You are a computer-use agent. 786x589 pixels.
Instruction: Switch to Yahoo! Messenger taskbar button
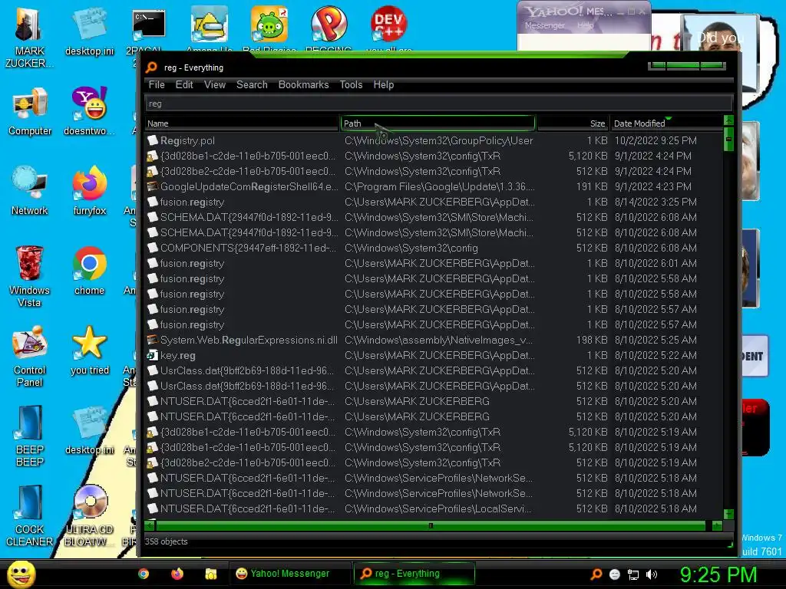[289, 574]
